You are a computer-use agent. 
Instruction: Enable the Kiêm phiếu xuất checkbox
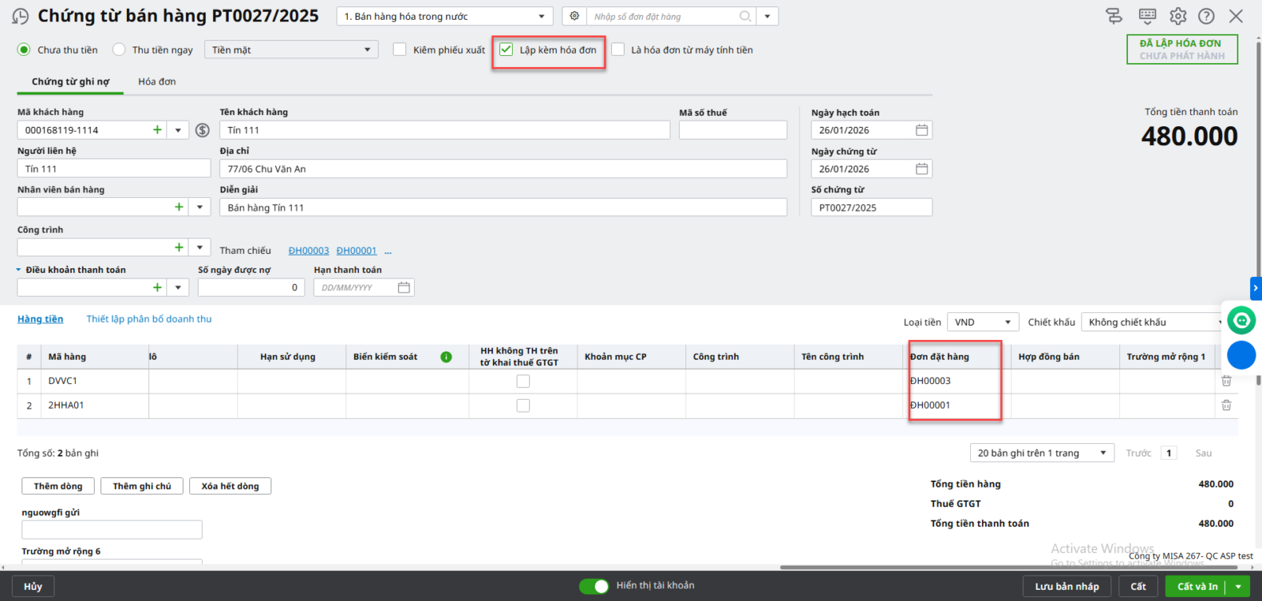coord(400,50)
